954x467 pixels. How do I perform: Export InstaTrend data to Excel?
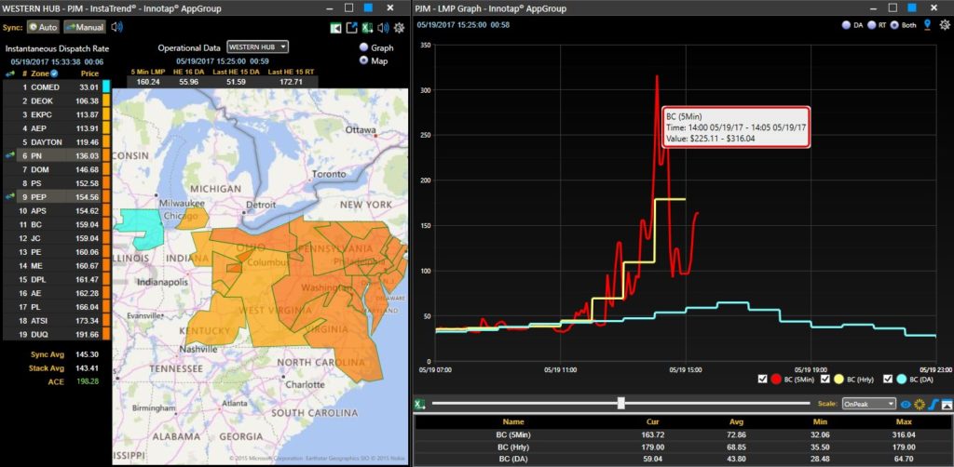[367, 28]
